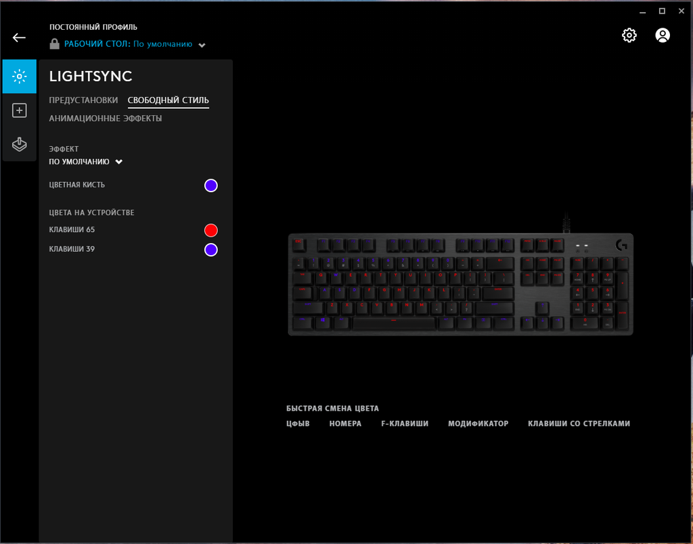Pick the red swatch for КЛАВИШИ 65
Image resolution: width=693 pixels, height=544 pixels.
pyautogui.click(x=211, y=230)
